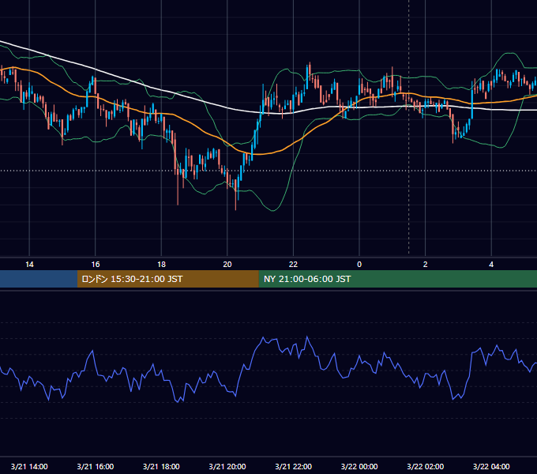Click the 4 hour label on price chart axis

(491, 264)
